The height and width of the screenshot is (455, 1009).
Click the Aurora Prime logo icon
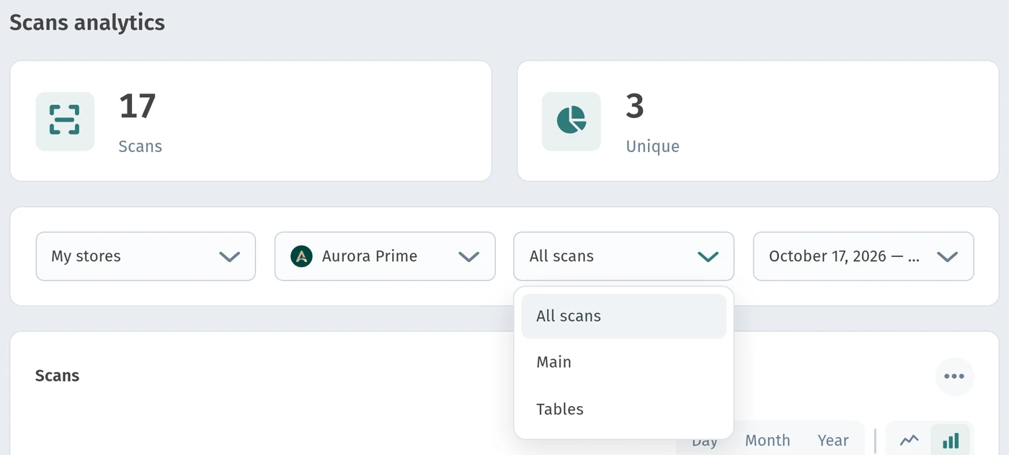pyautogui.click(x=301, y=256)
